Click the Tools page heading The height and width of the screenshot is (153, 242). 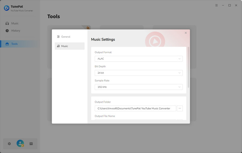[x=54, y=16]
